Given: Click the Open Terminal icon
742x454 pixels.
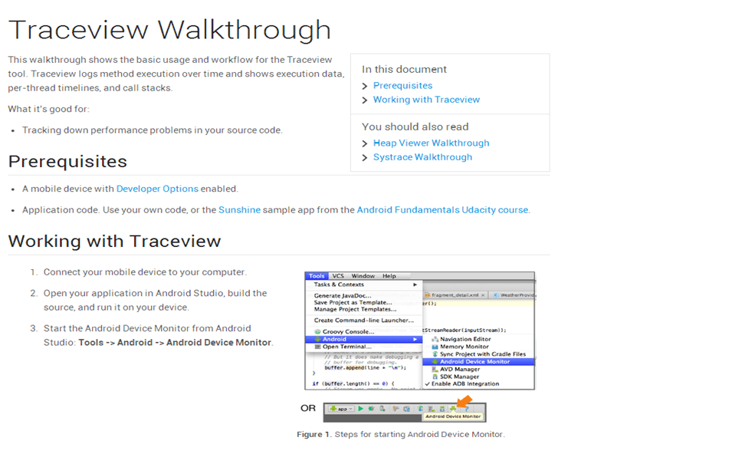Looking at the screenshot, I should [x=317, y=347].
